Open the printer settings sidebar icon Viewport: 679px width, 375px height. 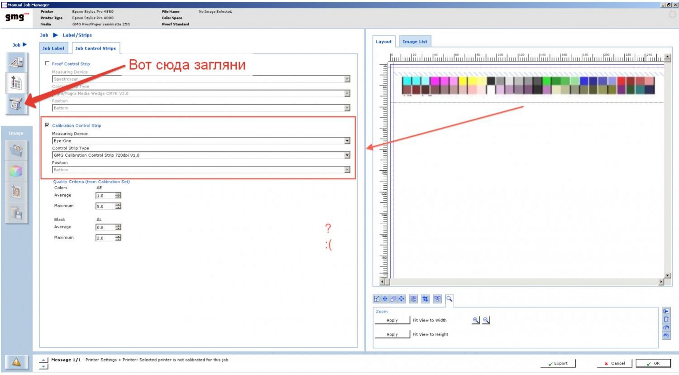(17, 104)
